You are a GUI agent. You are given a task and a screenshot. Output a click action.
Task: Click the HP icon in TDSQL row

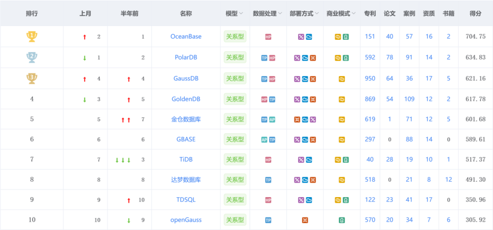click(x=268, y=200)
